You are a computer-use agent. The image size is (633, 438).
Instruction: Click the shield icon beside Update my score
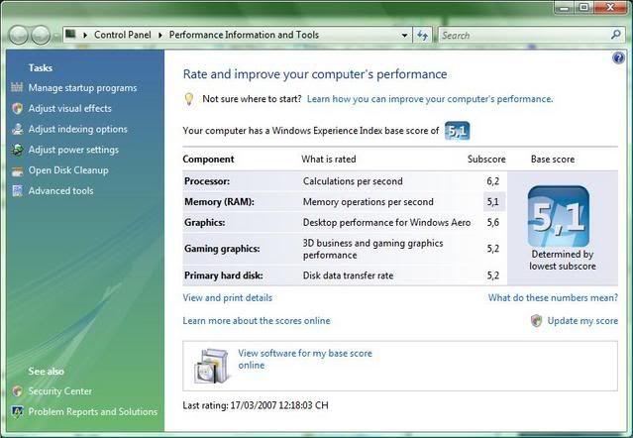click(x=536, y=320)
